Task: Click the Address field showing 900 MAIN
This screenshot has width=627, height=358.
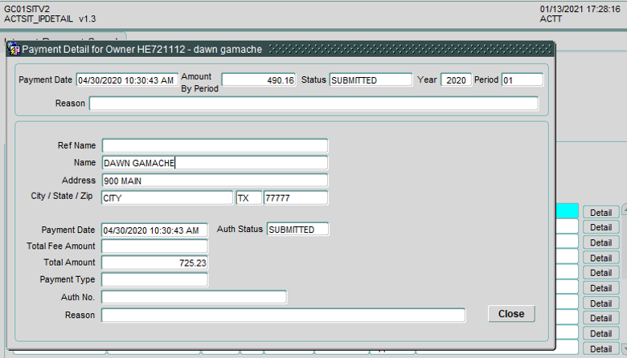Action: pyautogui.click(x=215, y=181)
